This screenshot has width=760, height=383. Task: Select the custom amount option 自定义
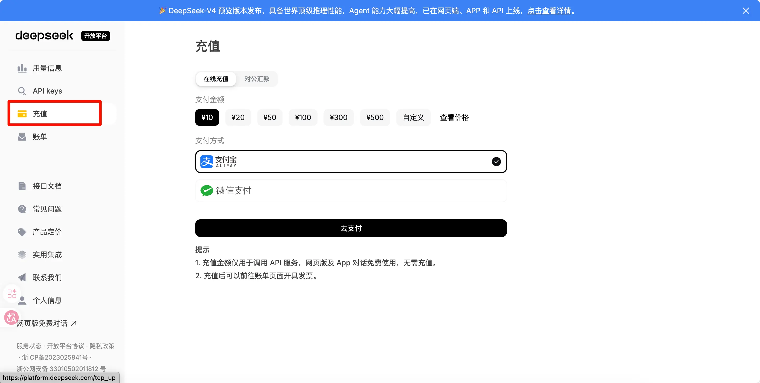[x=413, y=117]
